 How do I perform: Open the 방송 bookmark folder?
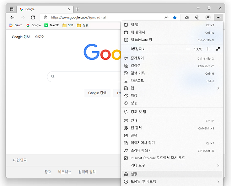[x=82, y=25]
